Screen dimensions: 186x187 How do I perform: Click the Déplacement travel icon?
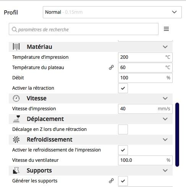16,119
